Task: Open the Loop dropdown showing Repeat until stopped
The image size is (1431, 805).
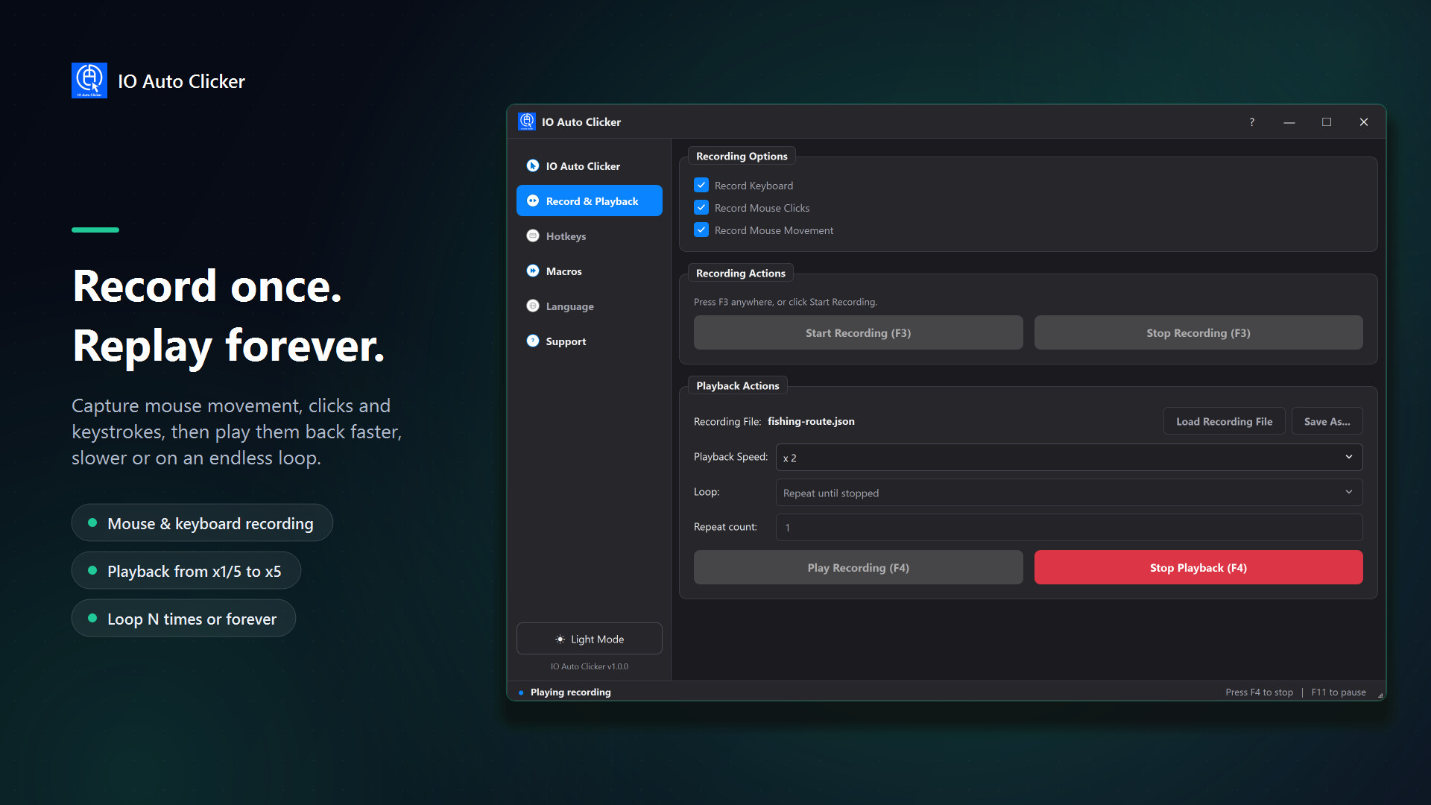Action: point(1069,492)
